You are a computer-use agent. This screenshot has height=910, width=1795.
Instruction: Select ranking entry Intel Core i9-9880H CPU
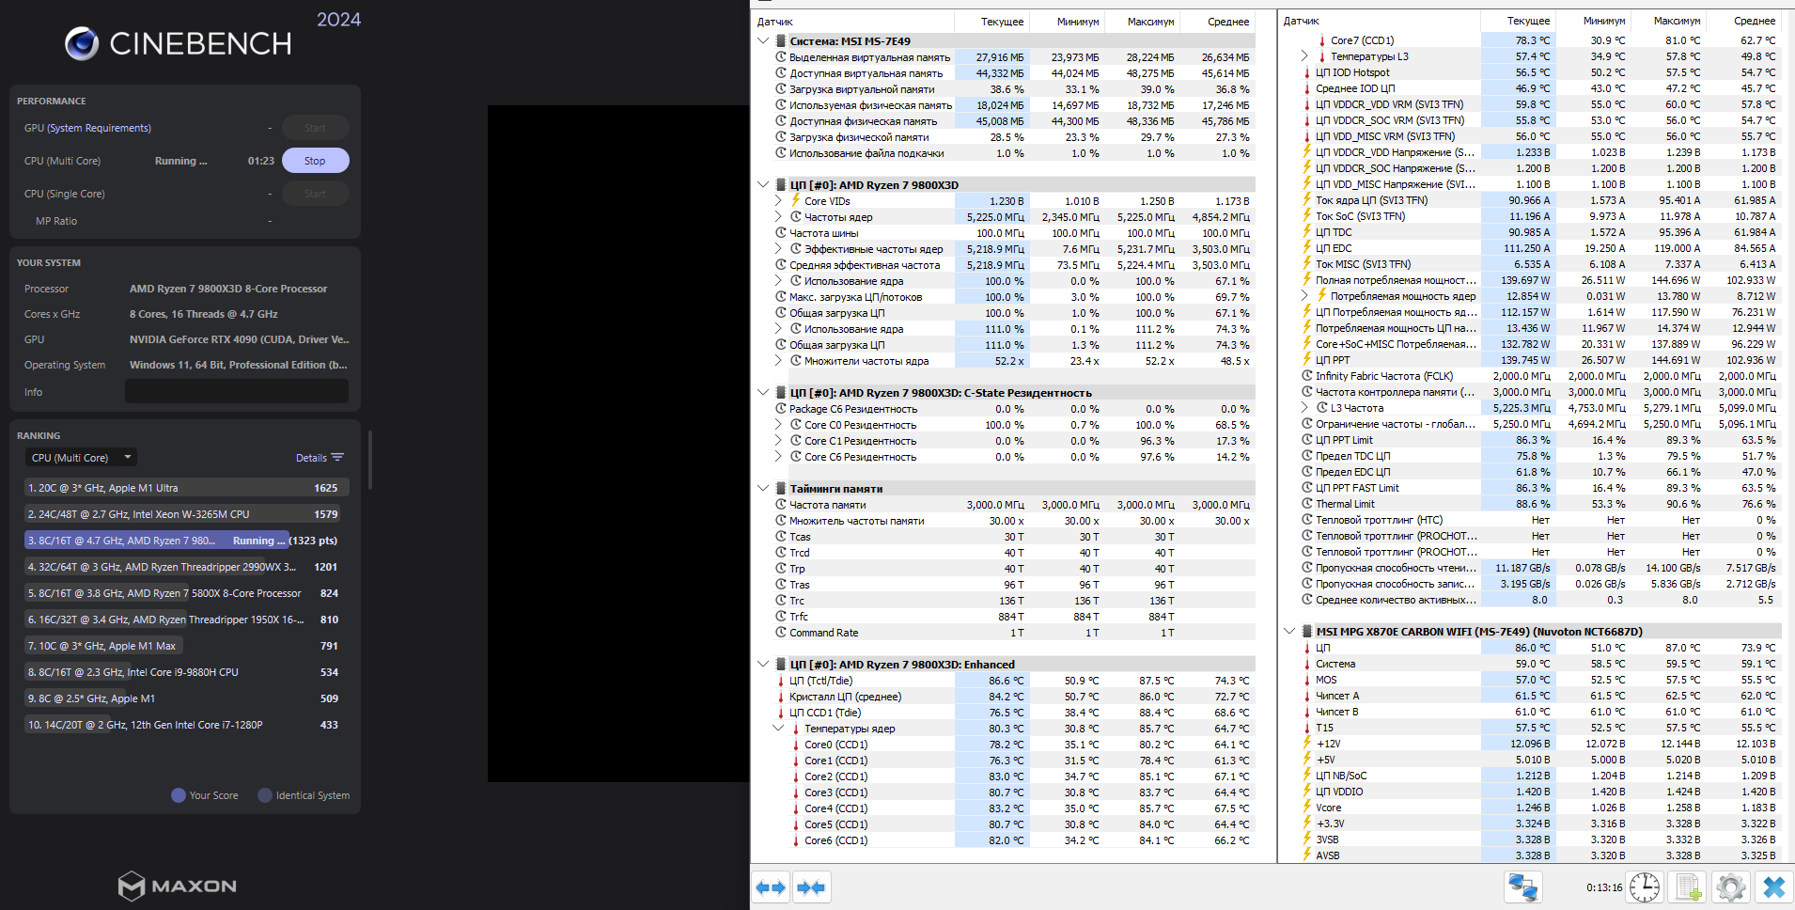click(187, 672)
